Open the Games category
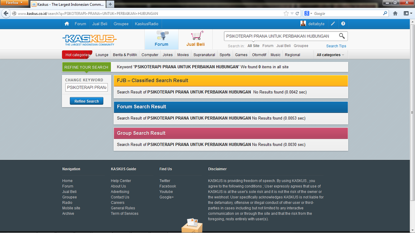Image resolution: width=415 pixels, height=233 pixels. point(241,55)
